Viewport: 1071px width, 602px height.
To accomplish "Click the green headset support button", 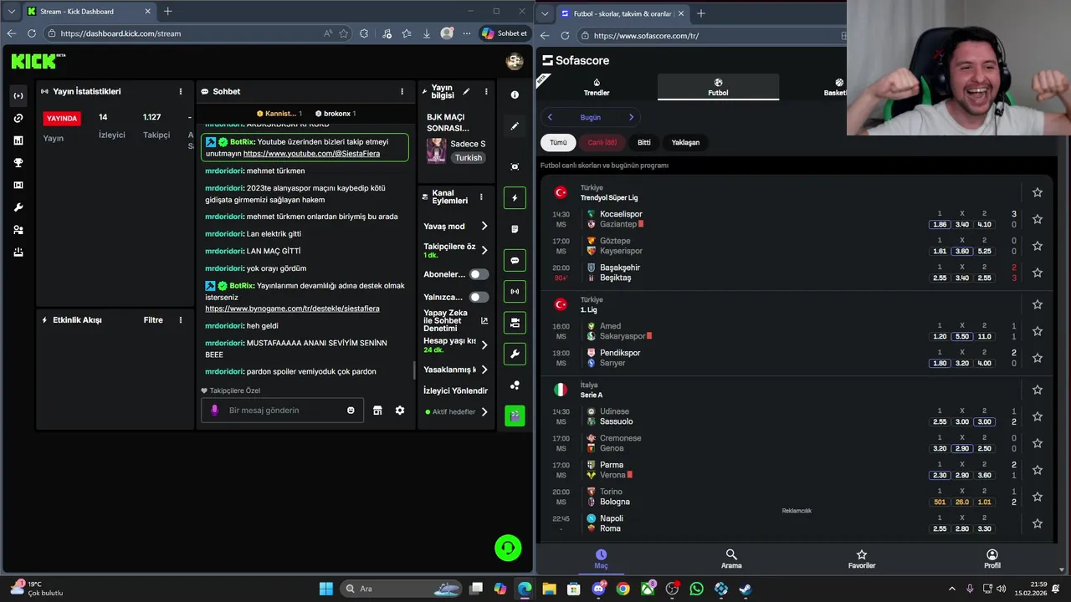I will pyautogui.click(x=508, y=548).
